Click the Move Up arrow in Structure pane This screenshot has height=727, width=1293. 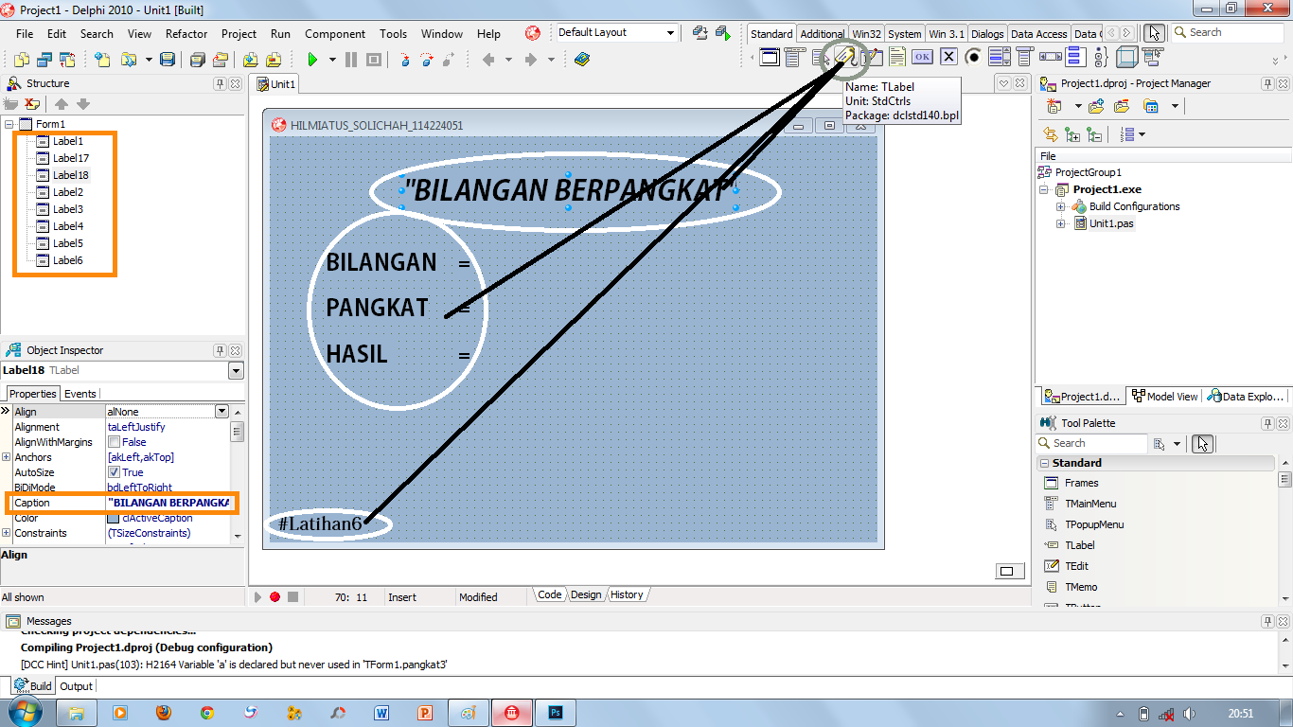tap(62, 104)
